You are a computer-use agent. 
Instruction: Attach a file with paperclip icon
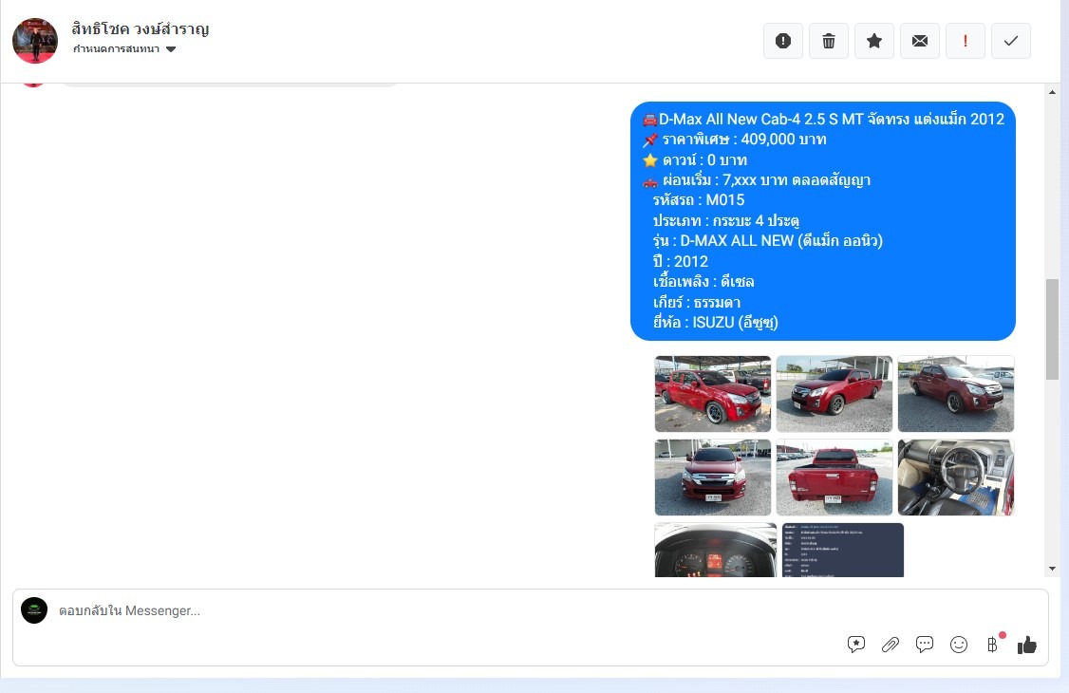(891, 644)
